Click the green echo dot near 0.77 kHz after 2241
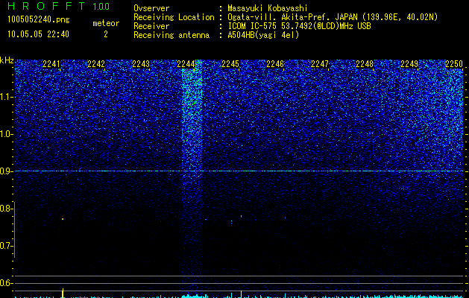The height and width of the screenshot is (298, 469). click(63, 219)
